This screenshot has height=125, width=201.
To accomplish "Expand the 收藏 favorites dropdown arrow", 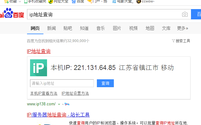I will click(x=20, y=2).
